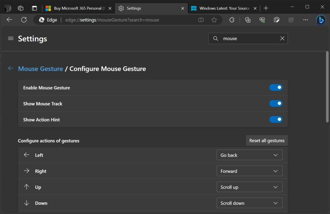
Task: Switch to the Windows Latest tab
Action: point(222,8)
